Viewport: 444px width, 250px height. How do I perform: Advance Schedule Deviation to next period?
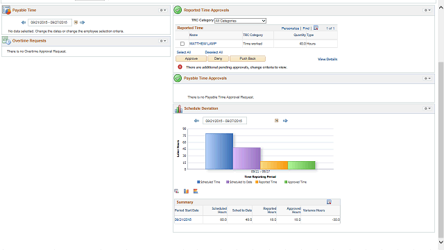click(x=285, y=121)
